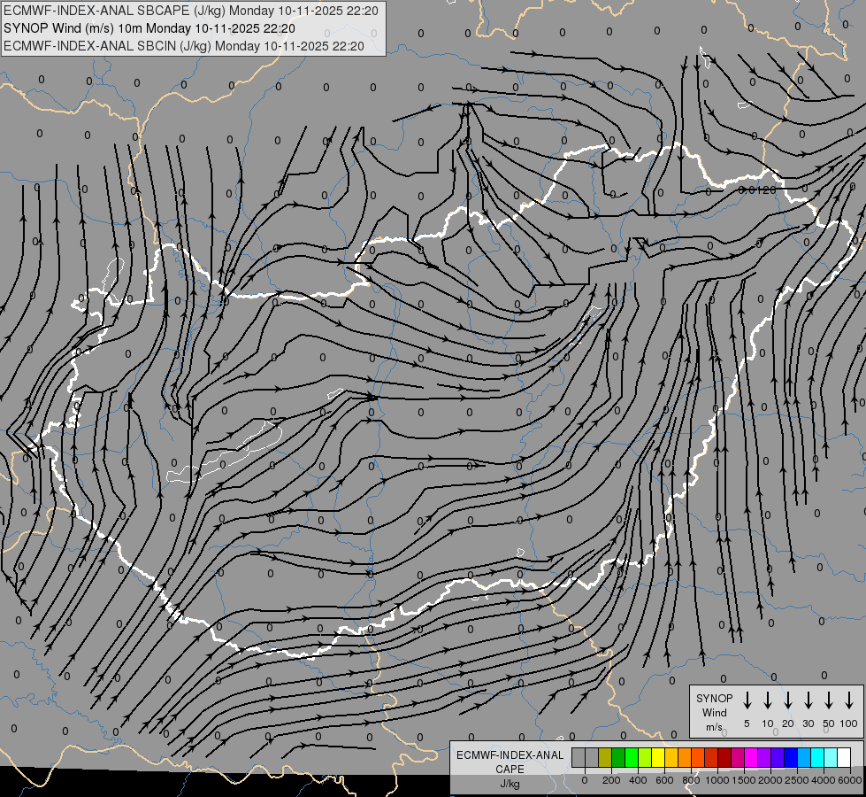Click the 5 m/s wind arrow in legend
This screenshot has width=866, height=797.
click(747, 700)
